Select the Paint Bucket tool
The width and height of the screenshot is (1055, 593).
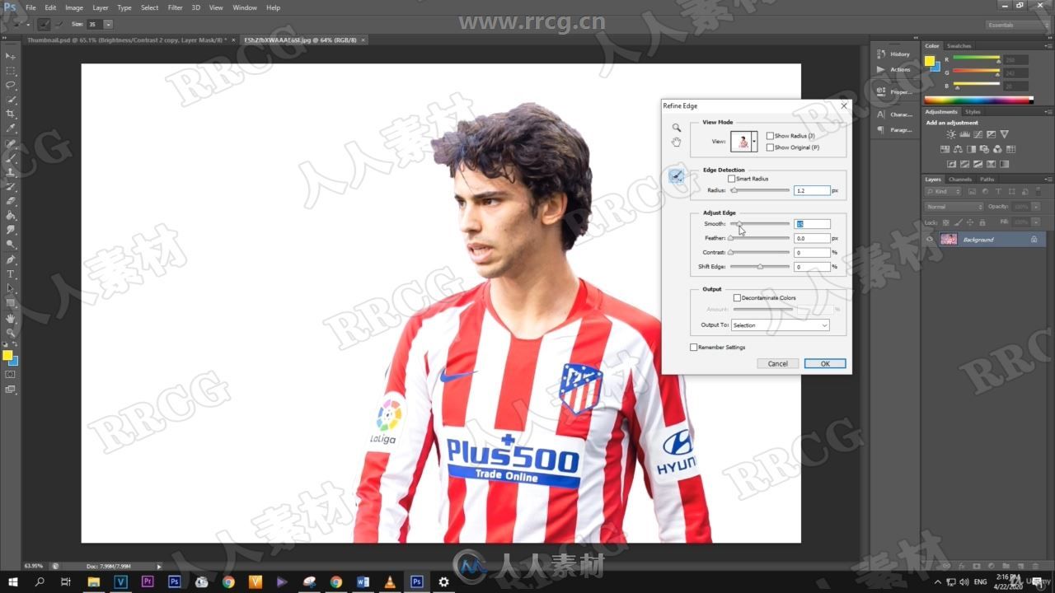pyautogui.click(x=11, y=216)
